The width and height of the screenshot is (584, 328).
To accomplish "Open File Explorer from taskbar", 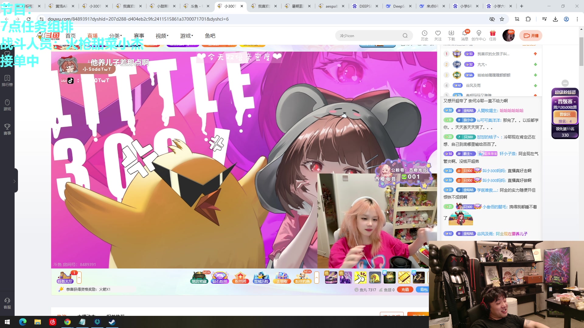I will click(37, 322).
